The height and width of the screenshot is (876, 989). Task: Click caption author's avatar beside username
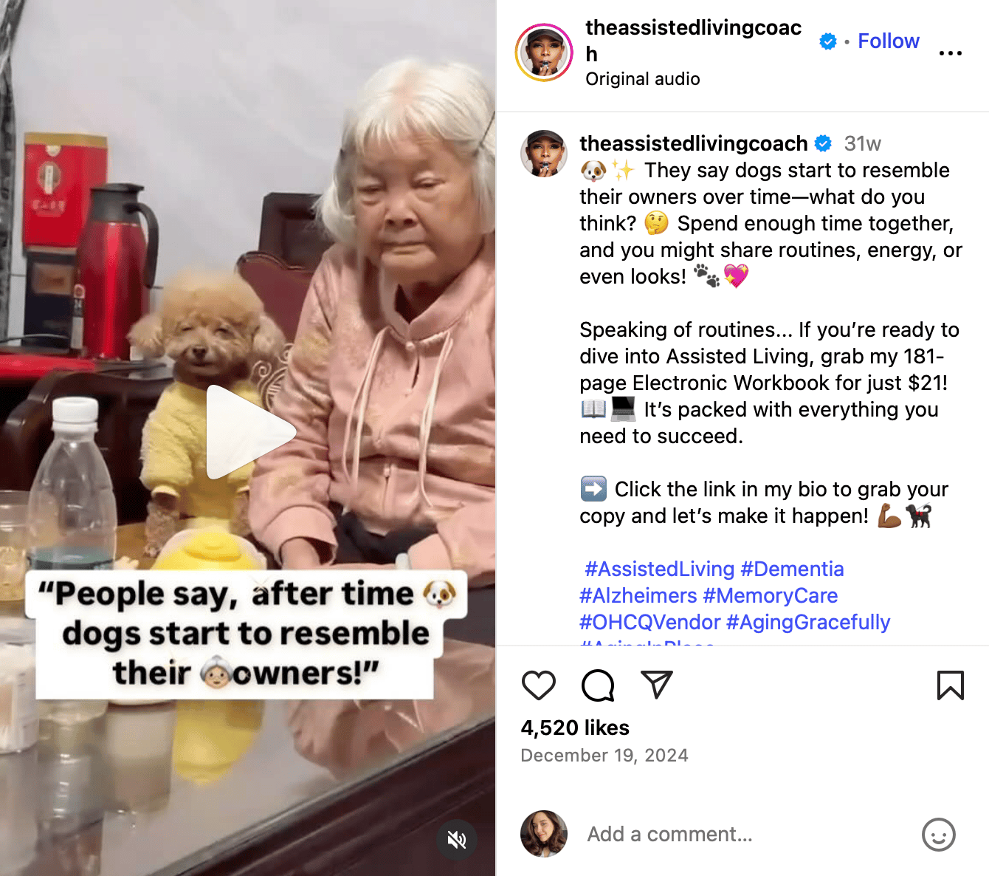click(545, 154)
